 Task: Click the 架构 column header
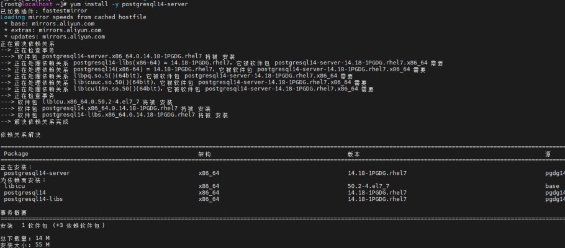coord(205,154)
